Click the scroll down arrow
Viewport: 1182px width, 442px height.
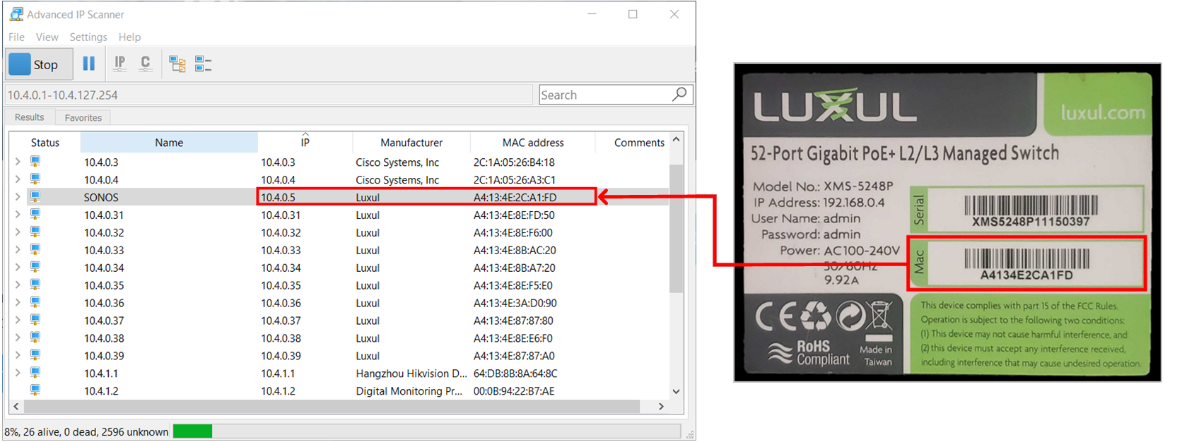(x=676, y=391)
